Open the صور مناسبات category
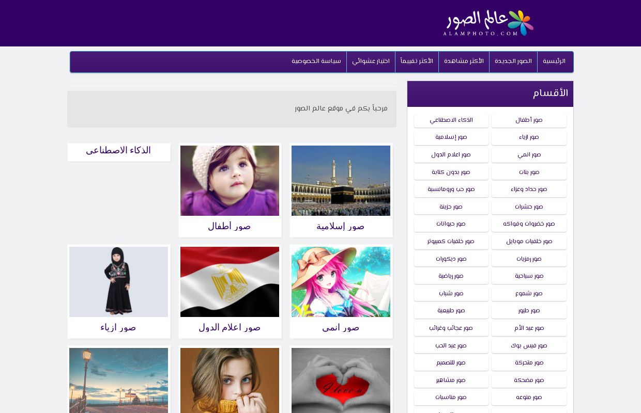Viewport: 641px width, 413px height. 451,398
